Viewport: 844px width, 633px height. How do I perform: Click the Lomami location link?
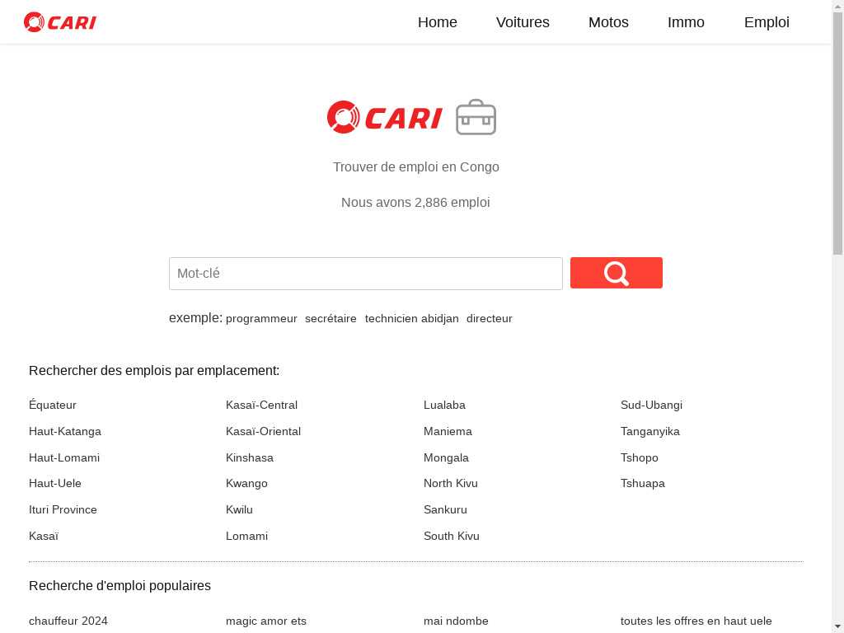pyautogui.click(x=246, y=536)
